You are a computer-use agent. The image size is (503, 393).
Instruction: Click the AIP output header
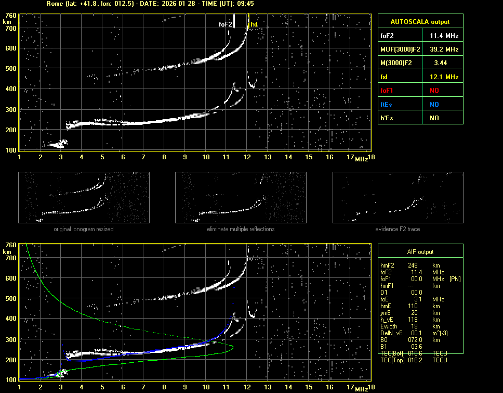pyautogui.click(x=420, y=251)
